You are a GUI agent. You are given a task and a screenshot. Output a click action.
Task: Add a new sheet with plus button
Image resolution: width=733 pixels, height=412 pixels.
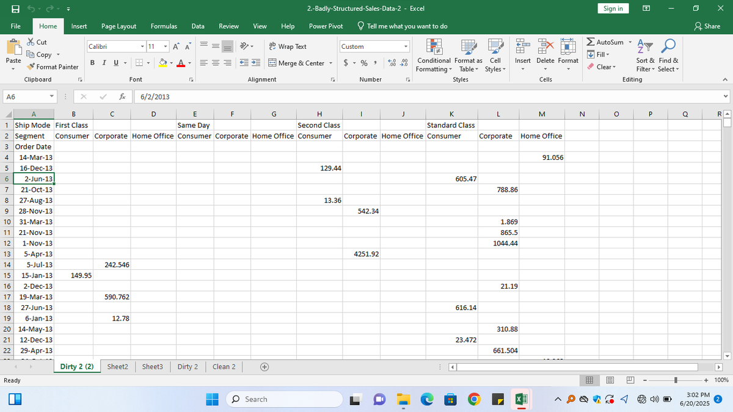(x=264, y=367)
